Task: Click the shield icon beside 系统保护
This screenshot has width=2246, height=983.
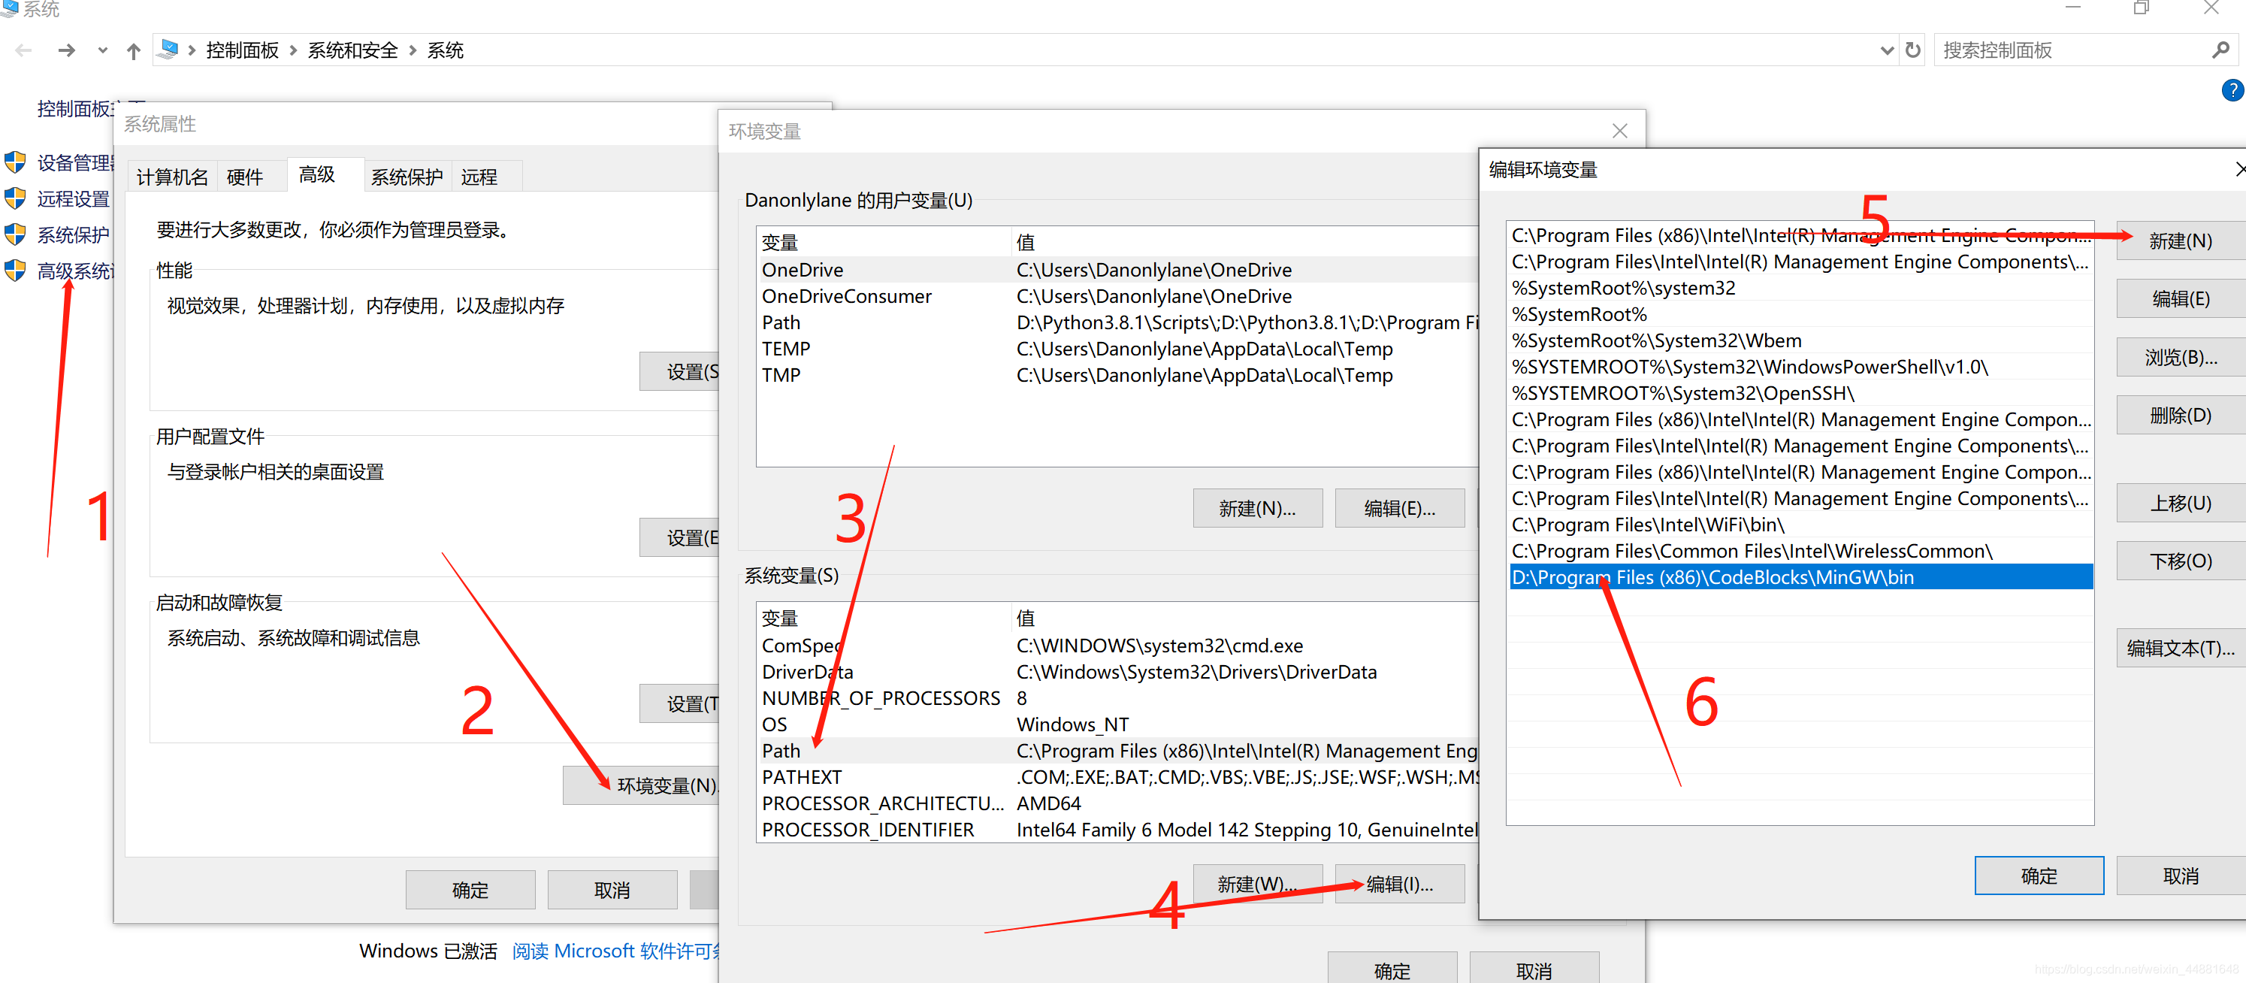Action: (x=15, y=234)
